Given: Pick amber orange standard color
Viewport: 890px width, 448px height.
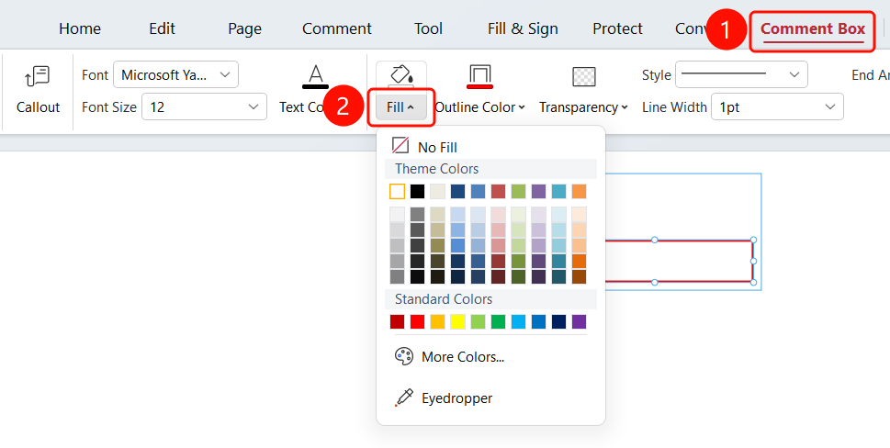Looking at the screenshot, I should (437, 322).
